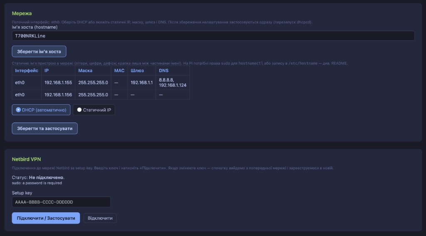426x236 pixels.
Task: Click the MAC column header
Action: (119, 71)
